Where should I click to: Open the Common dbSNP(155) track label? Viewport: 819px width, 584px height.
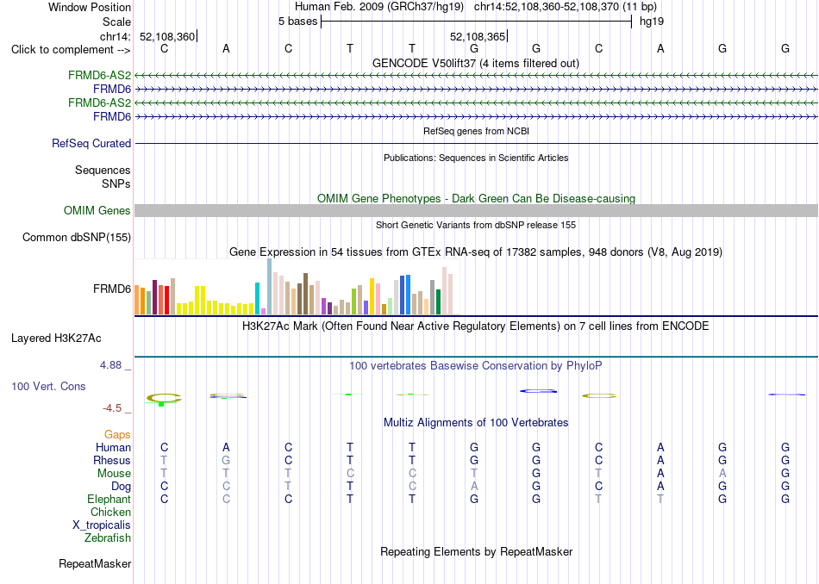point(76,237)
